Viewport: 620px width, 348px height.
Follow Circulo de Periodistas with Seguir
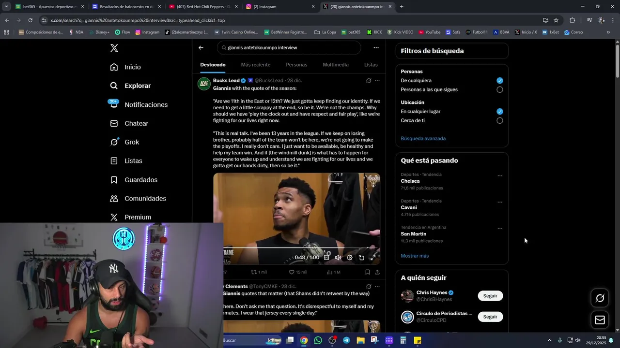tap(490, 317)
